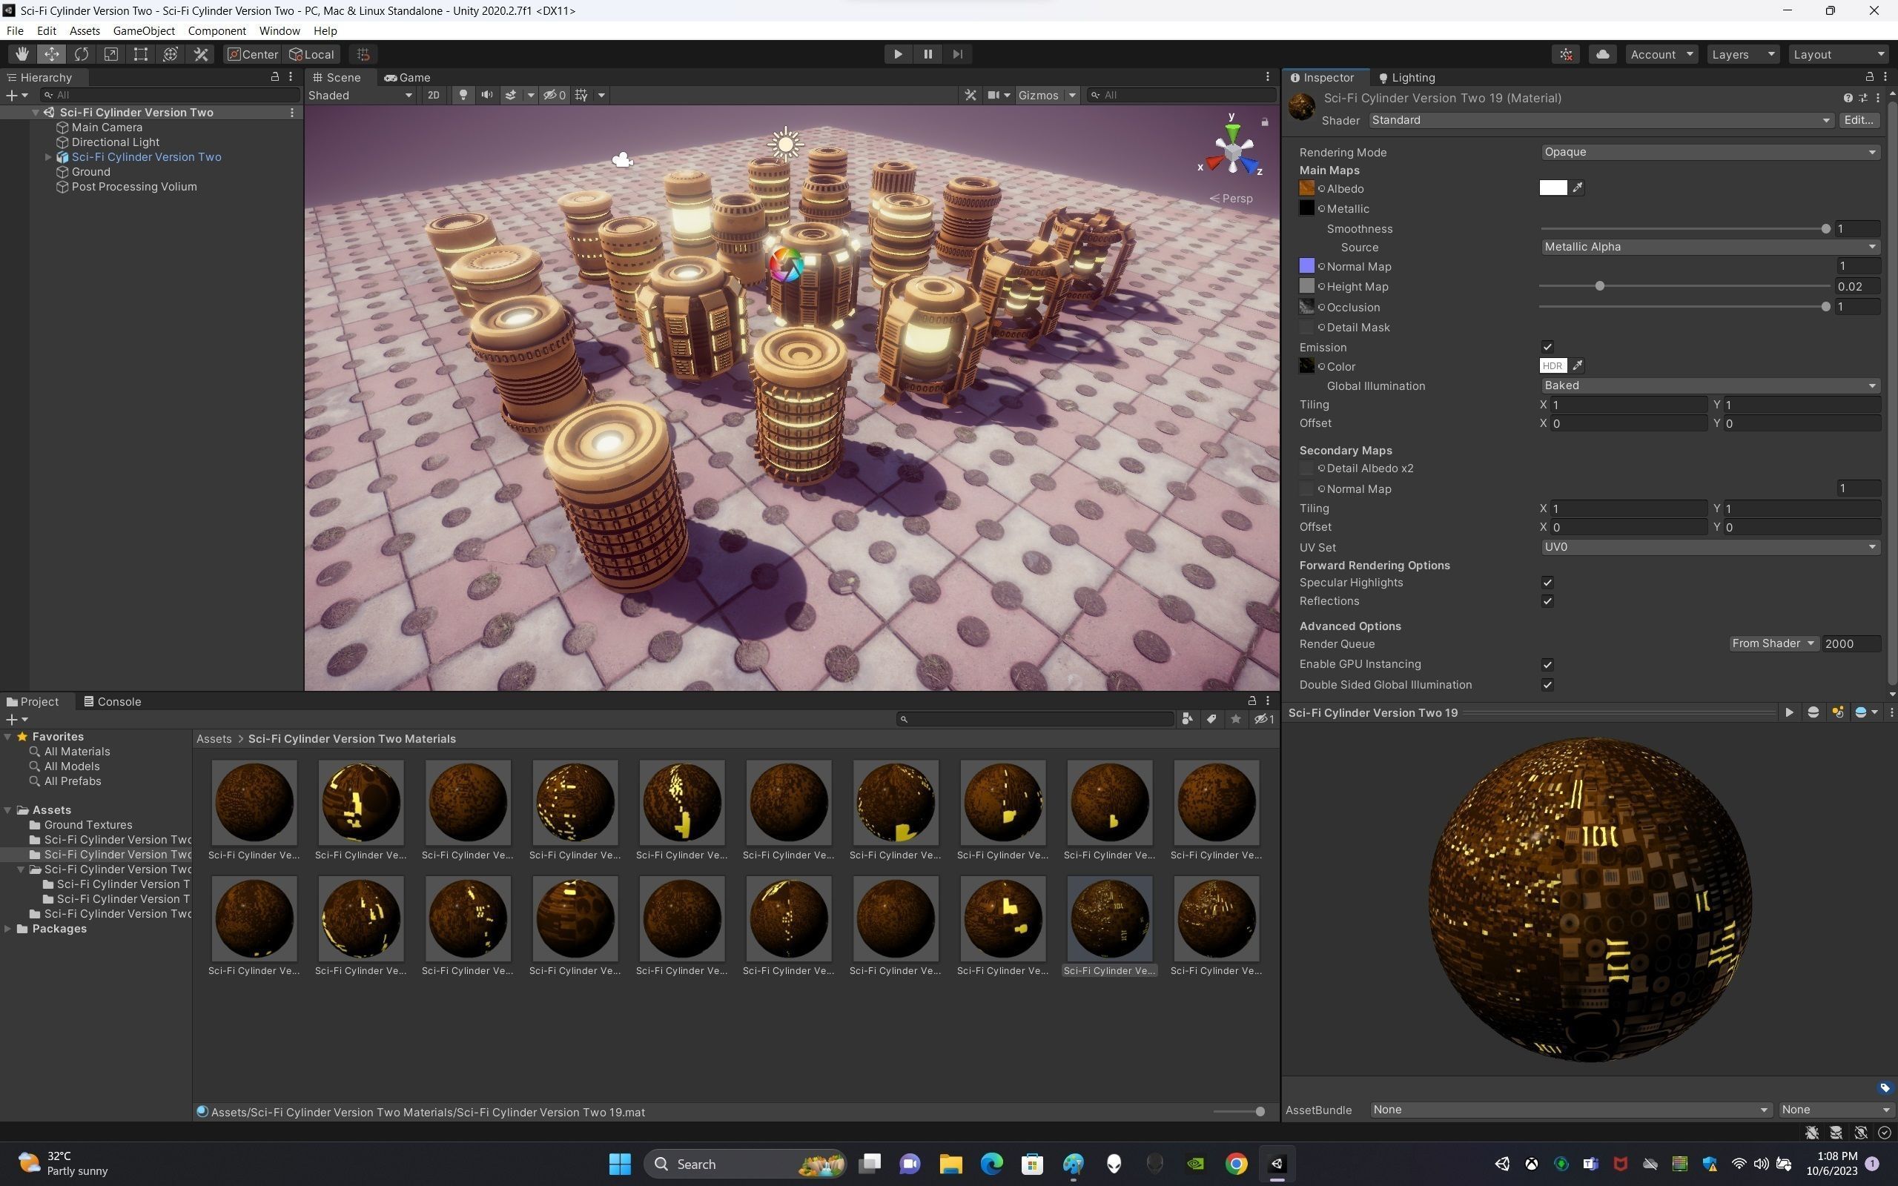Screen dimensions: 1898x1186
Task: Click the Albedo white color swatch
Action: tap(1552, 188)
